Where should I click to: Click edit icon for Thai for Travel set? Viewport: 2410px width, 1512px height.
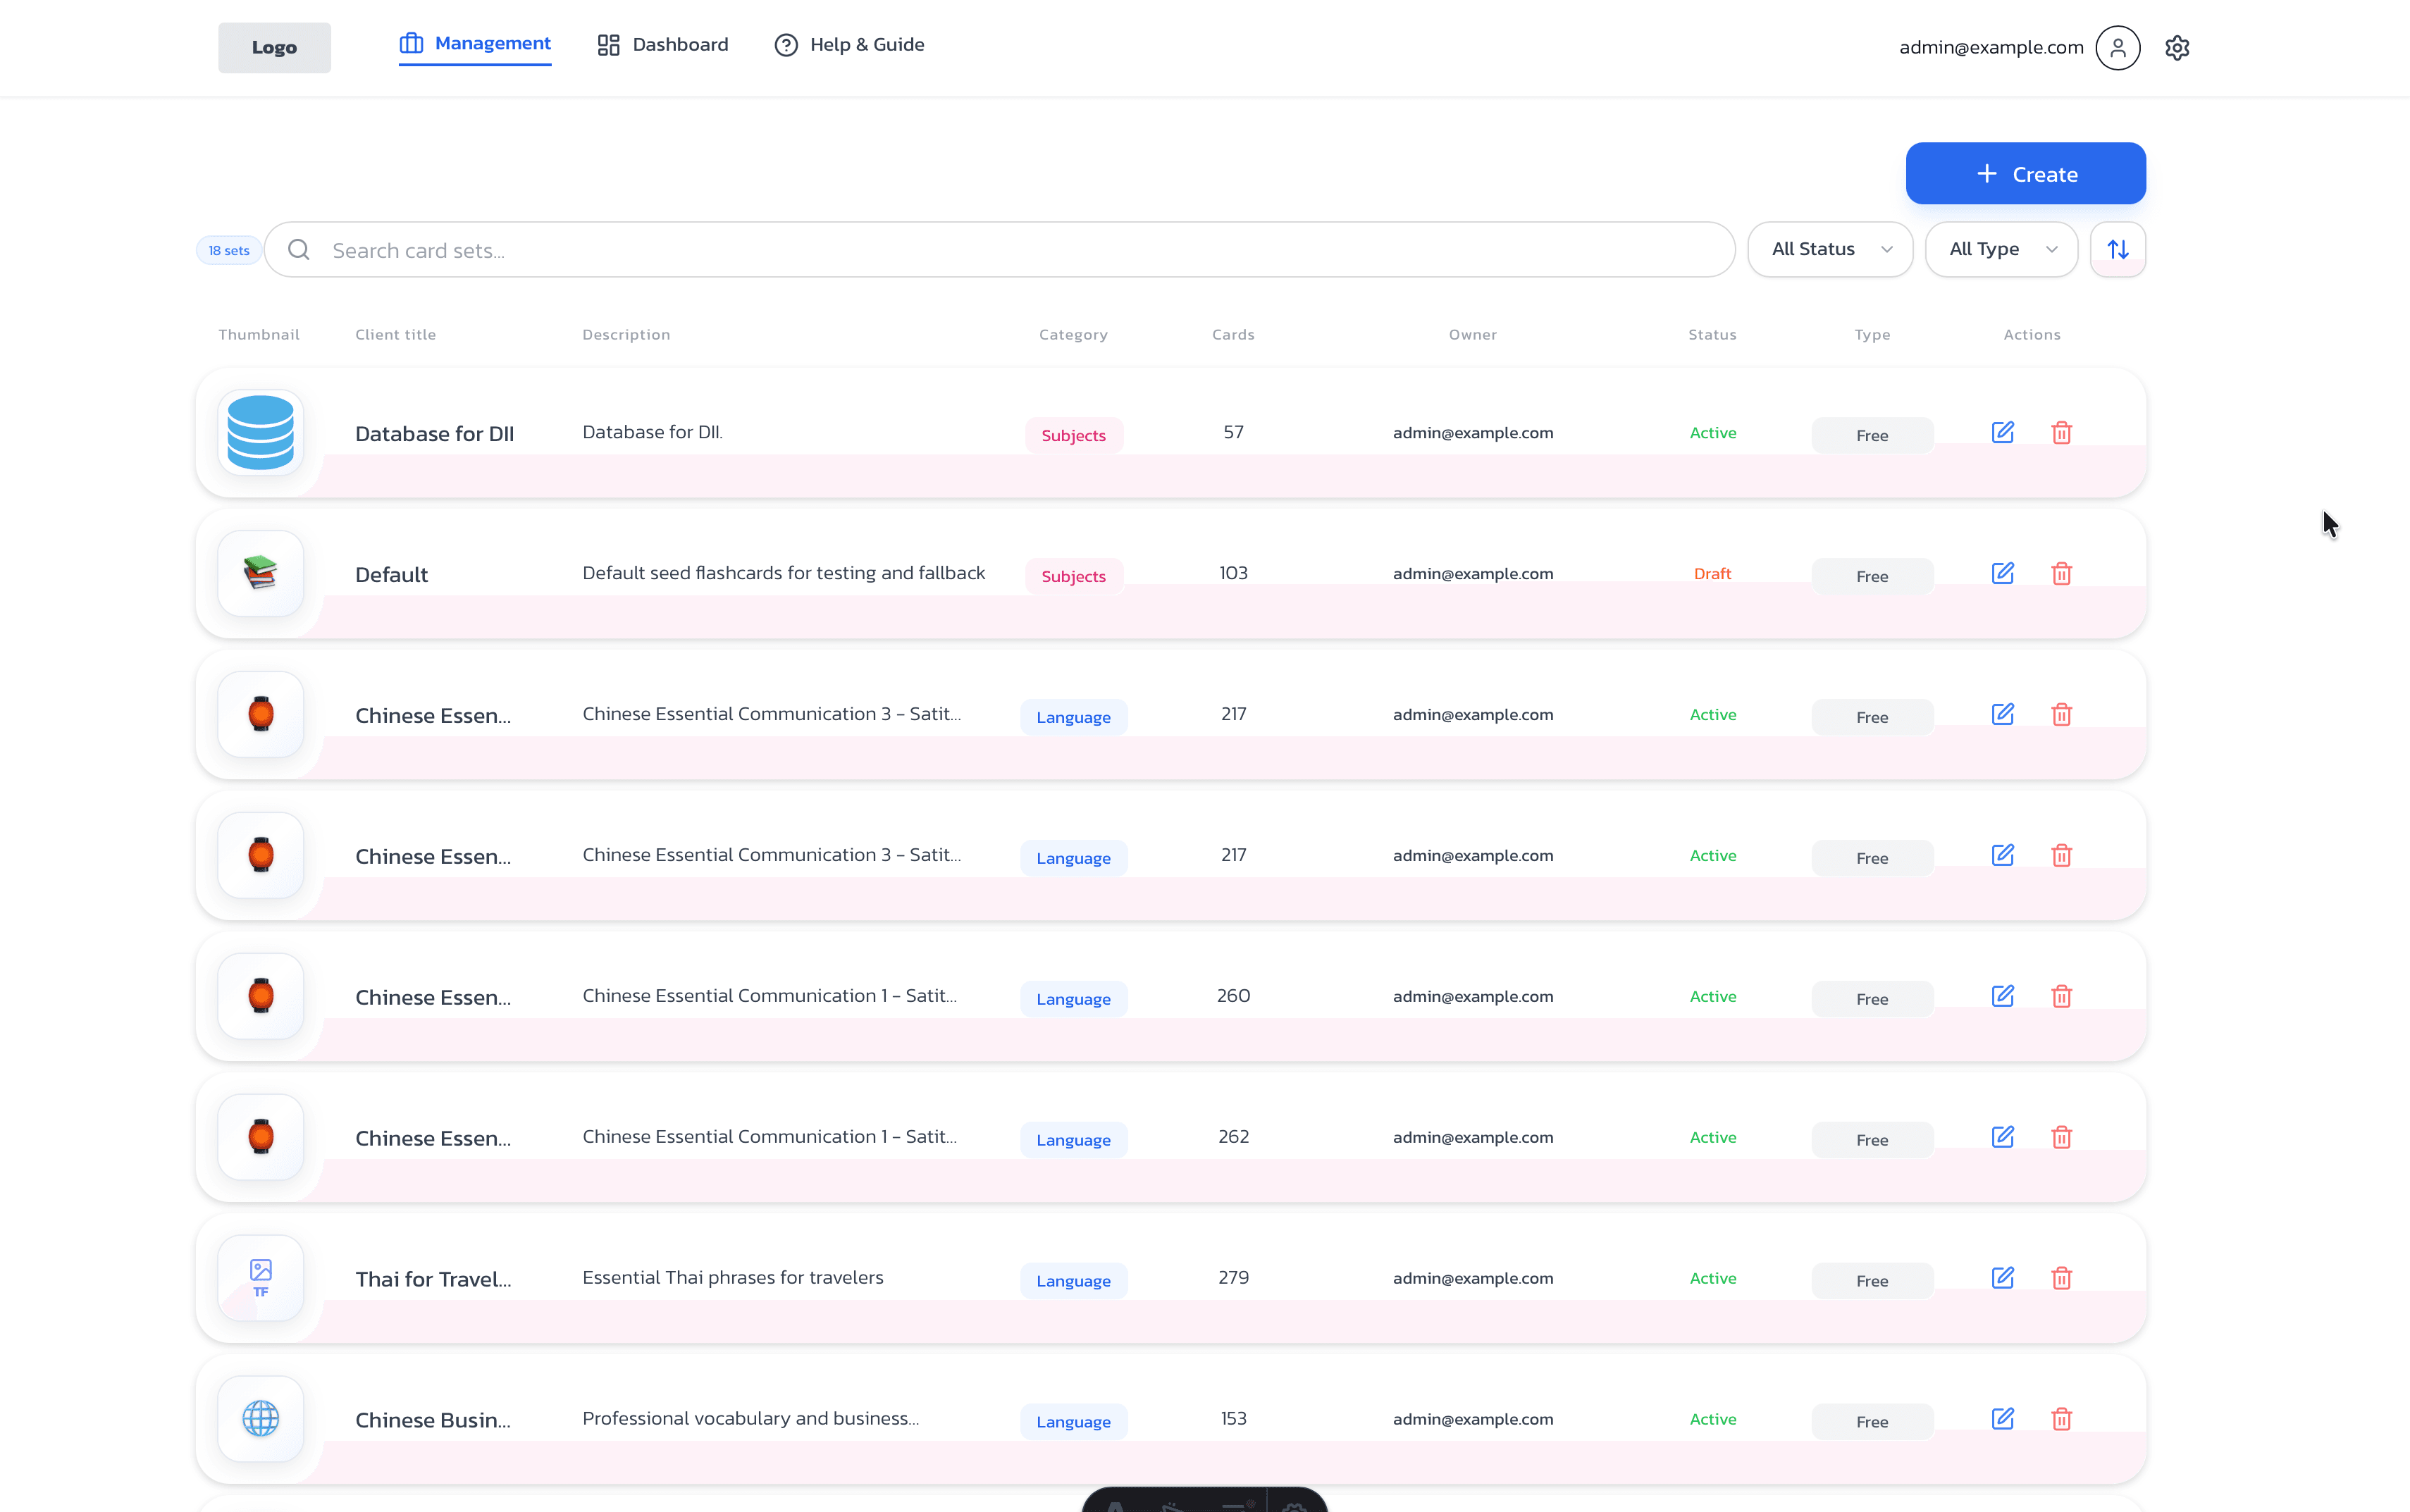coord(2002,1277)
